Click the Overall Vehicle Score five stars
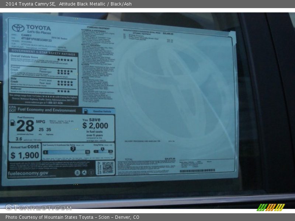Viewport: 295px width, 221px height. click(65, 60)
